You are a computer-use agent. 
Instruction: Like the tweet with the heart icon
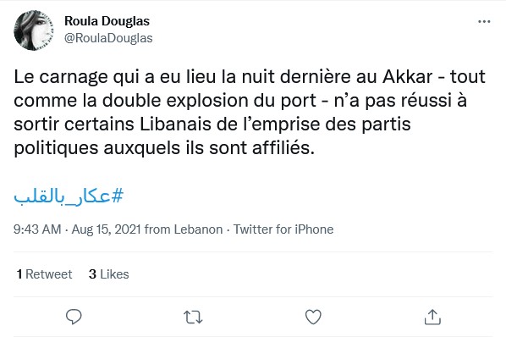[x=313, y=317]
